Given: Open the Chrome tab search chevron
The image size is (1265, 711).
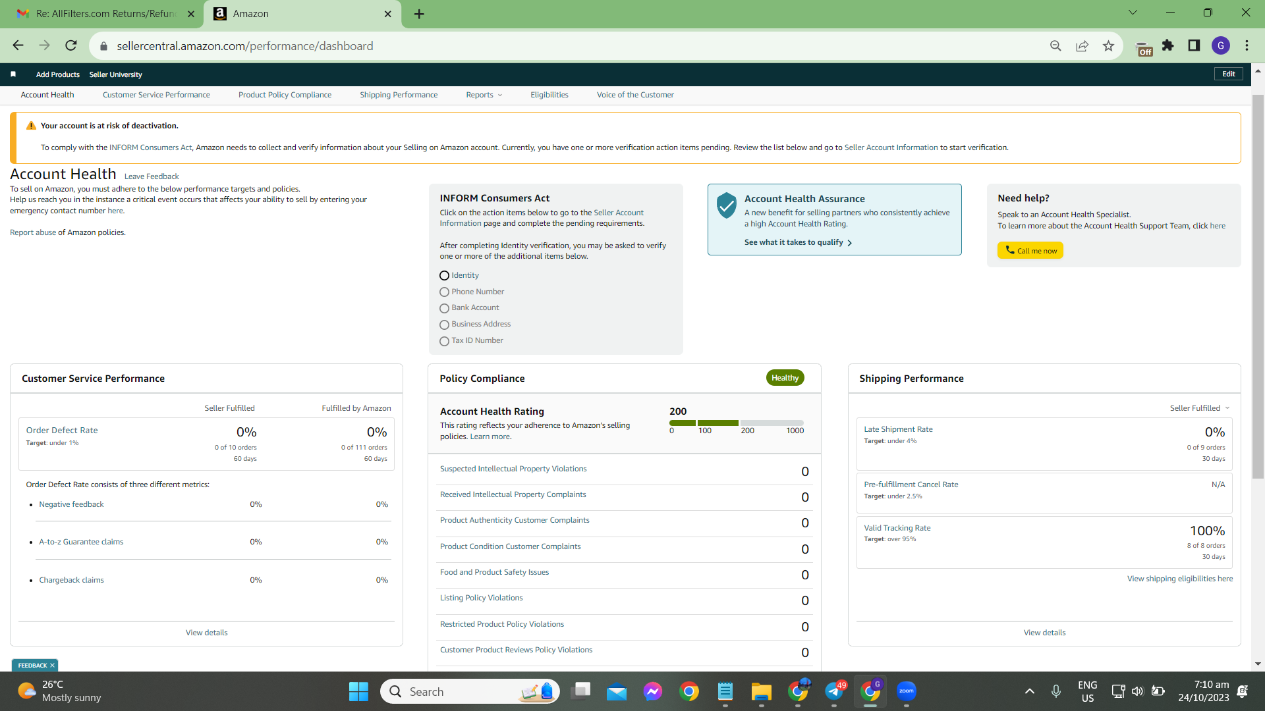Looking at the screenshot, I should pos(1133,13).
